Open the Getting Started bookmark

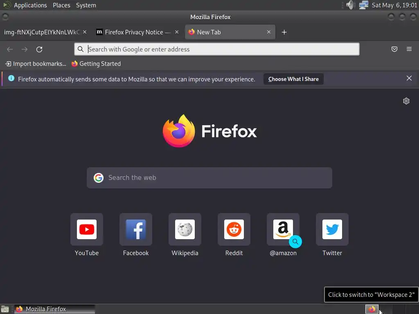[x=96, y=64]
